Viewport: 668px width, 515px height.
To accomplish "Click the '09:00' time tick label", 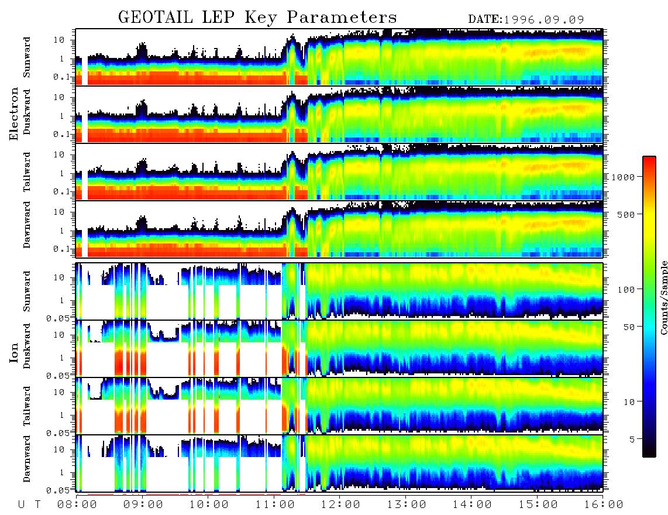I will click(x=143, y=504).
